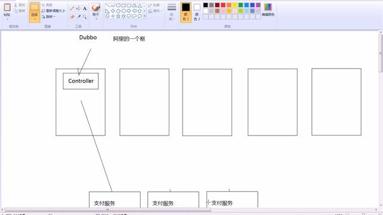Select the Pencil tool
Viewport: 383px width, 215px height.
(72, 8)
